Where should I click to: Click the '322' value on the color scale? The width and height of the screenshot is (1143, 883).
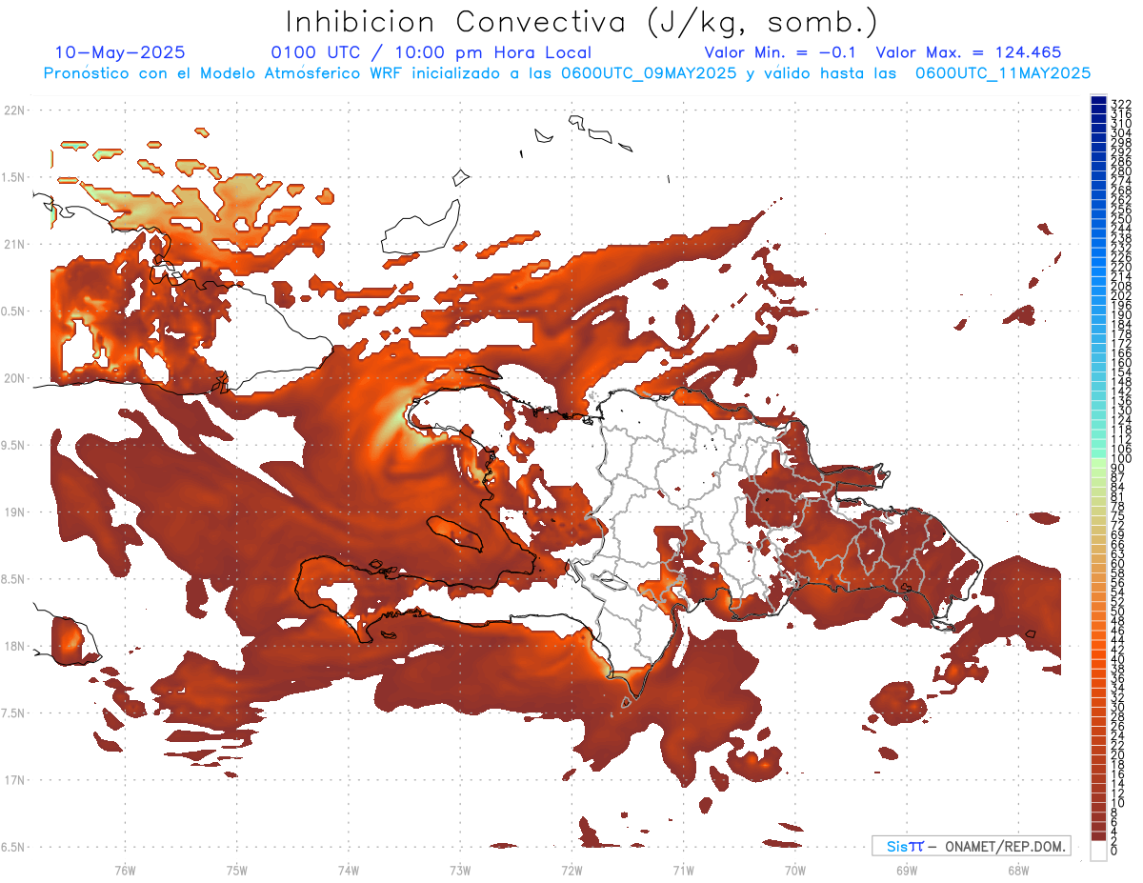pos(1120,104)
